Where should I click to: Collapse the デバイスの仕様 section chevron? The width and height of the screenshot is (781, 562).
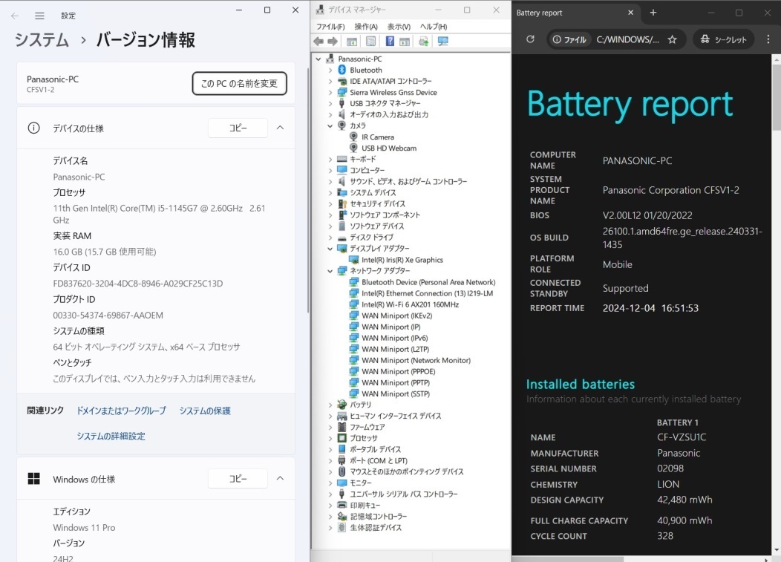280,128
